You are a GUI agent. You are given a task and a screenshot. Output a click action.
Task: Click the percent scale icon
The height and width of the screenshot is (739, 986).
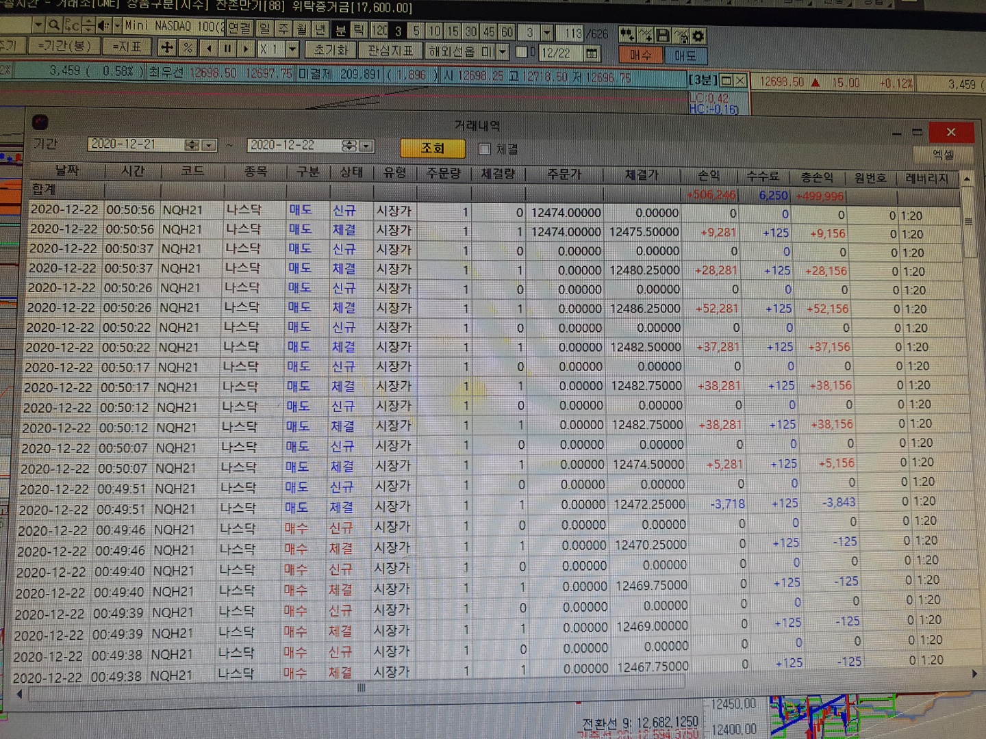(x=187, y=48)
